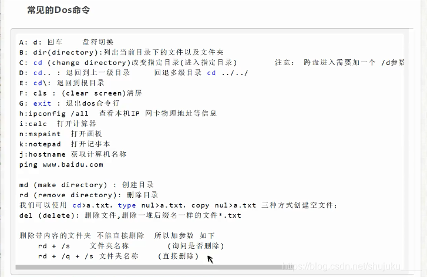Click the text 'cd (change directory)' on line C
This screenshot has height=277, width=427.
[82, 63]
